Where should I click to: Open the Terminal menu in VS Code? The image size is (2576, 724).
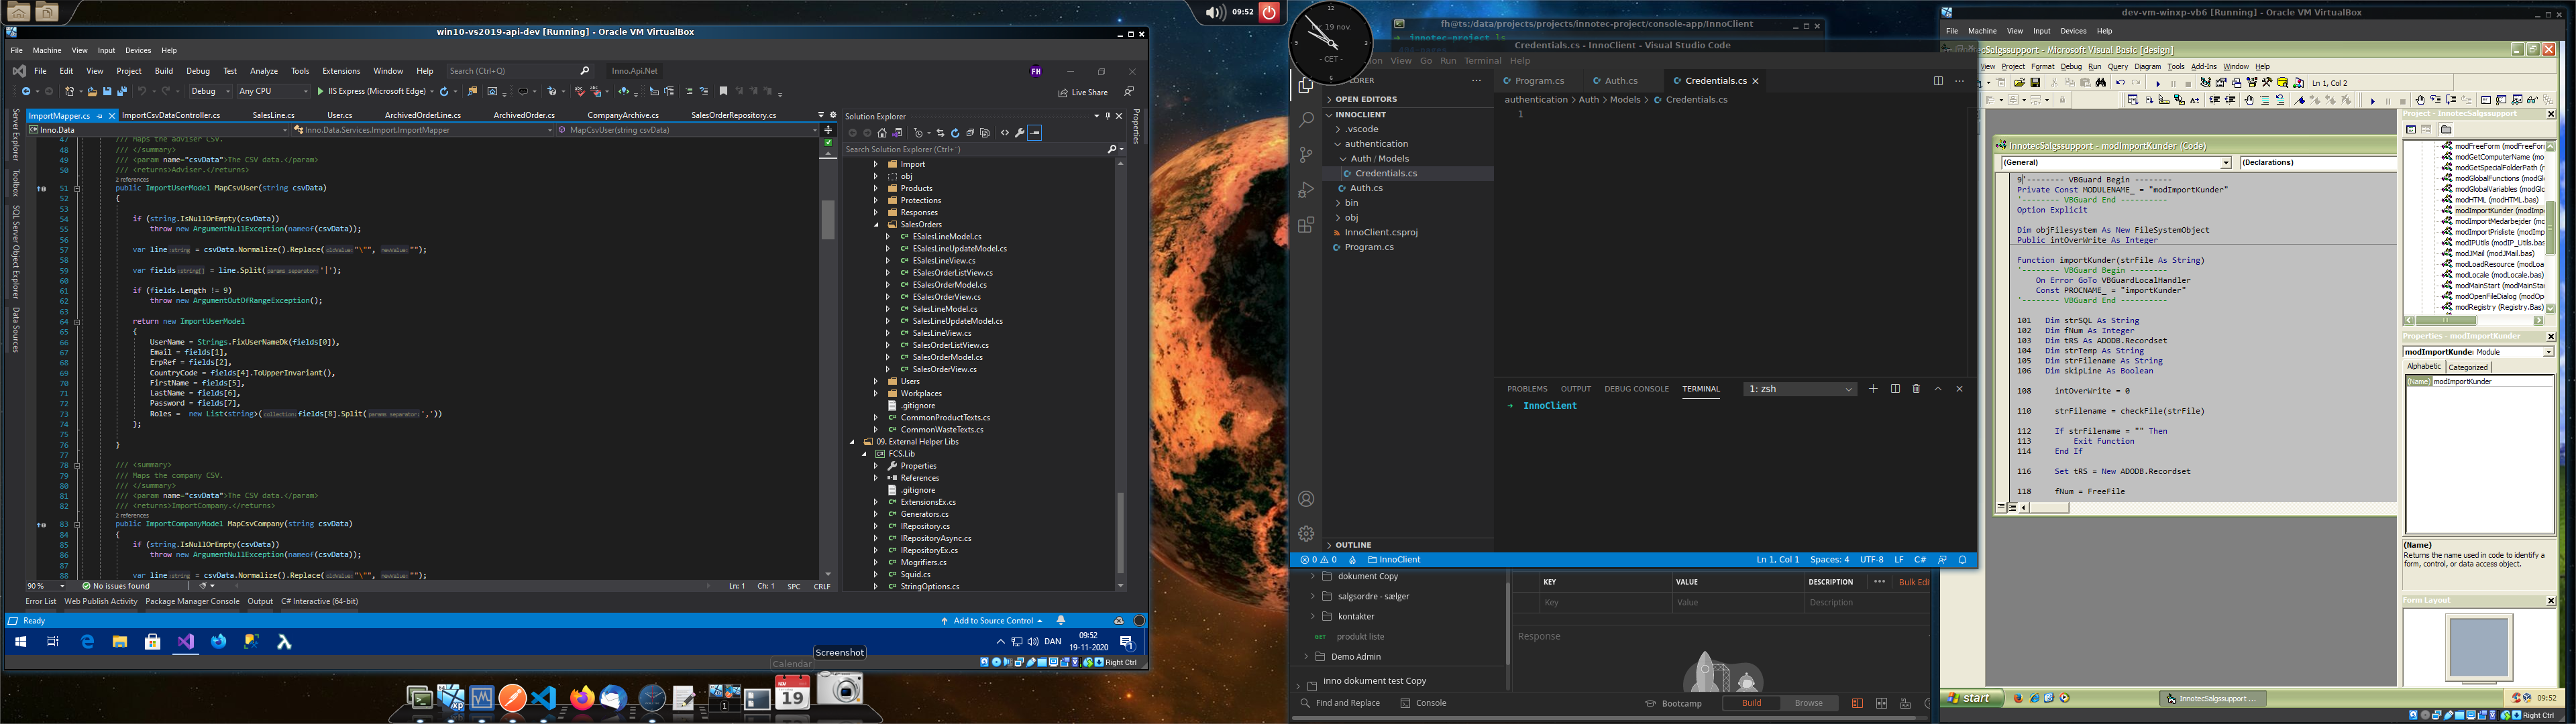(1483, 60)
